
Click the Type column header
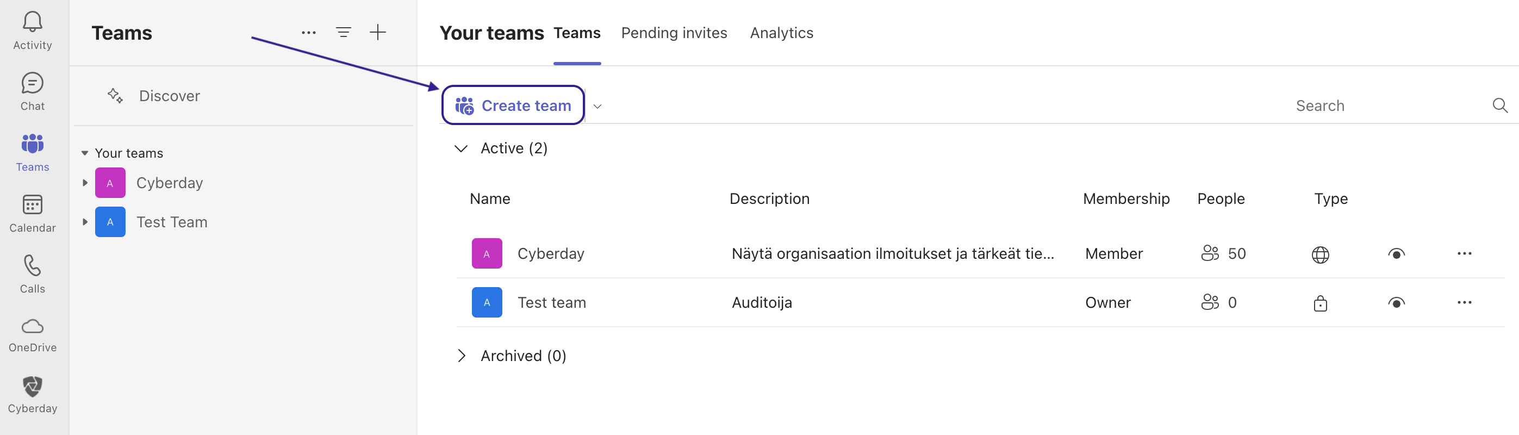(1330, 198)
